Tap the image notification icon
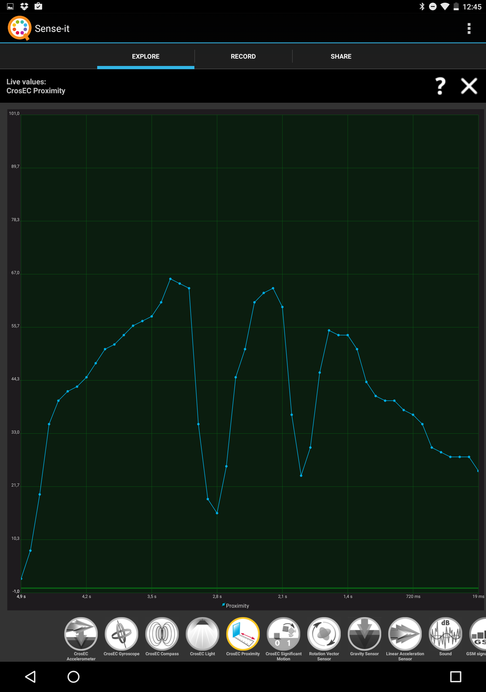Screen dimensions: 486x692 [x=10, y=6]
